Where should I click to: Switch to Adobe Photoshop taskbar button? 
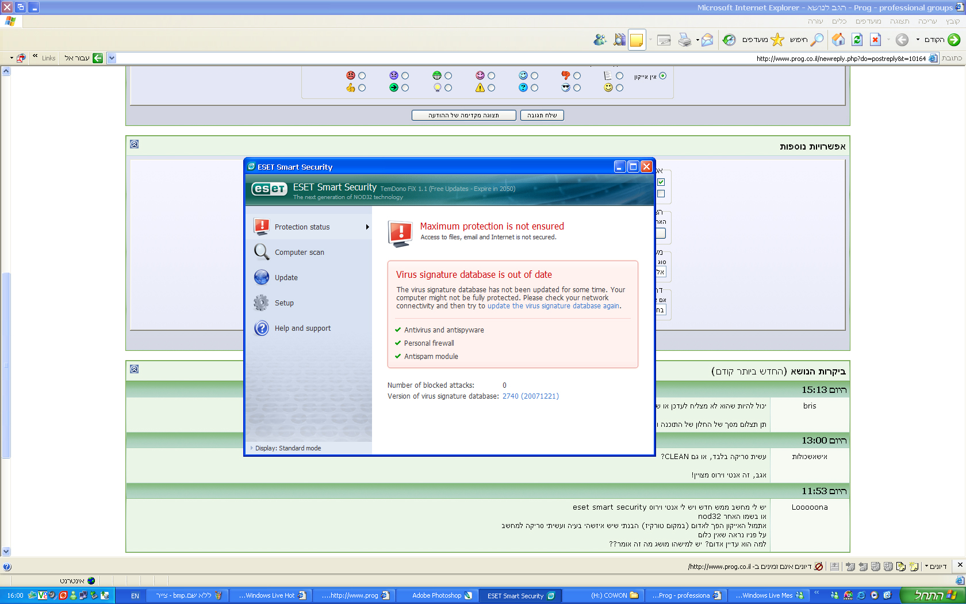[436, 596]
